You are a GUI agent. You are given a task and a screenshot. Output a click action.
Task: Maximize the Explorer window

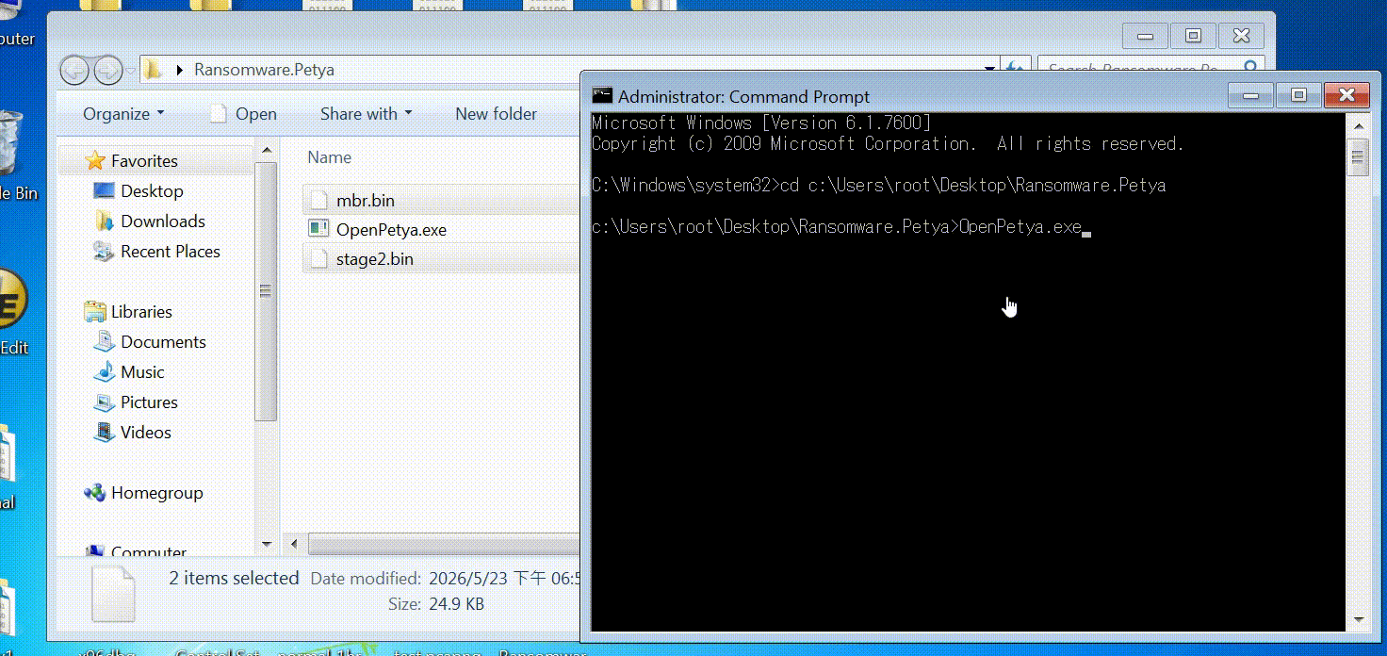point(1193,36)
